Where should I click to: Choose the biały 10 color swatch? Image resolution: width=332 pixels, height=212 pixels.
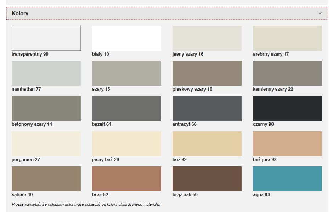(126, 38)
